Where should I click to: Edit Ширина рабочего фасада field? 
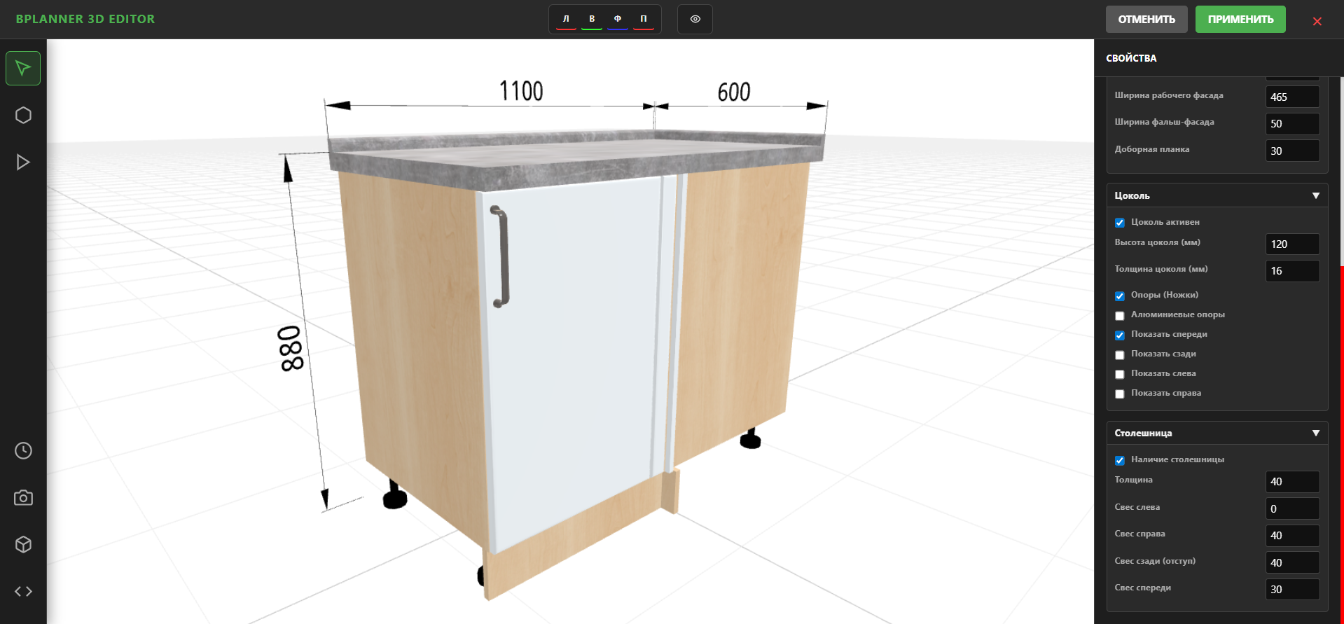coord(1292,97)
